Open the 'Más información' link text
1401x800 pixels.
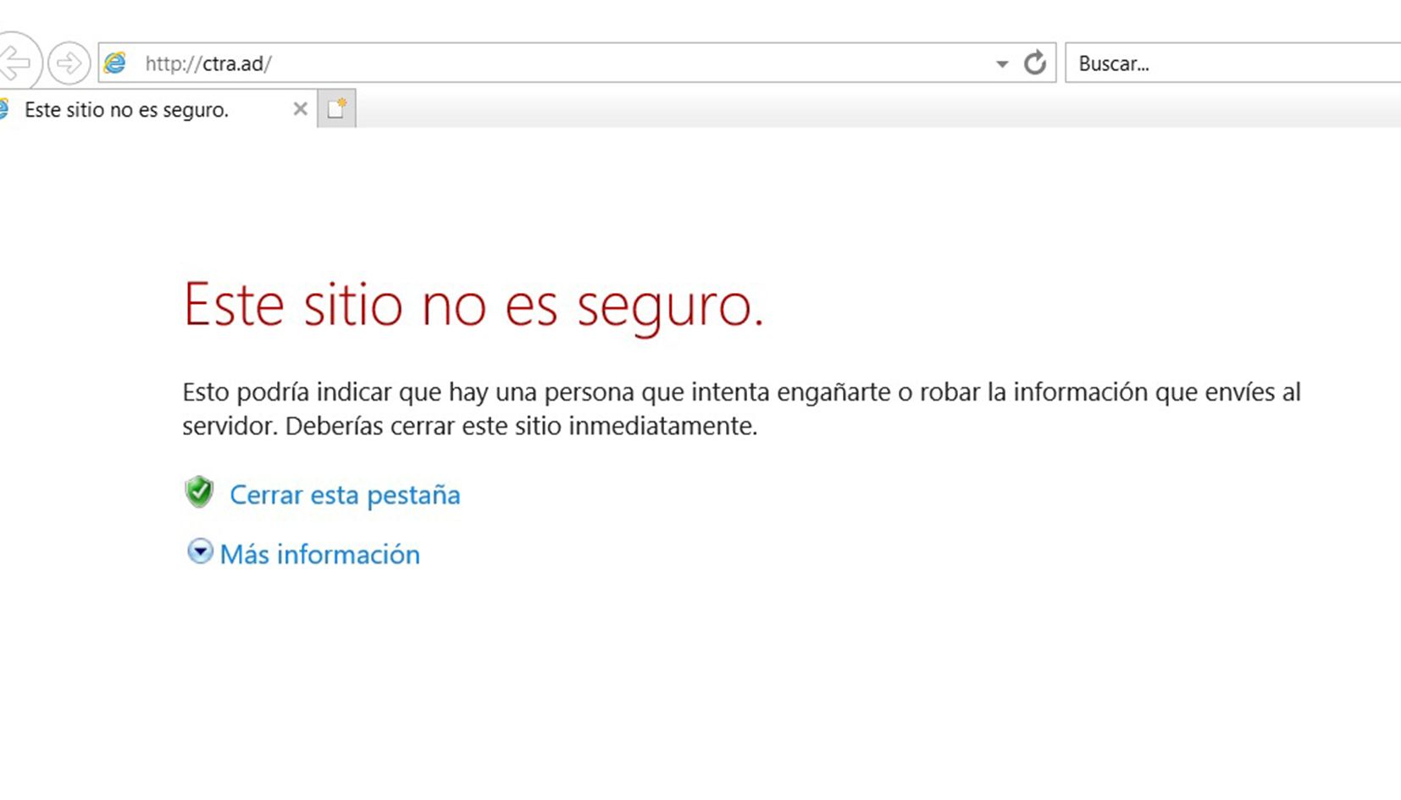pos(319,554)
